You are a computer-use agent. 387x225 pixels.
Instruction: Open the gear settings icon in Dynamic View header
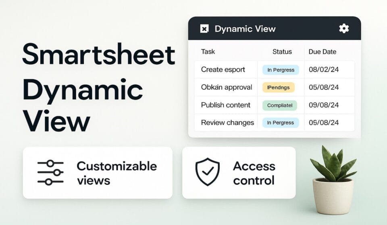pyautogui.click(x=344, y=29)
